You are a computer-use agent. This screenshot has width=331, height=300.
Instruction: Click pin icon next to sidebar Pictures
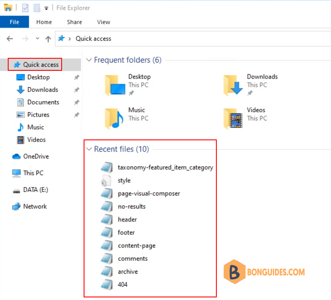pos(76,114)
